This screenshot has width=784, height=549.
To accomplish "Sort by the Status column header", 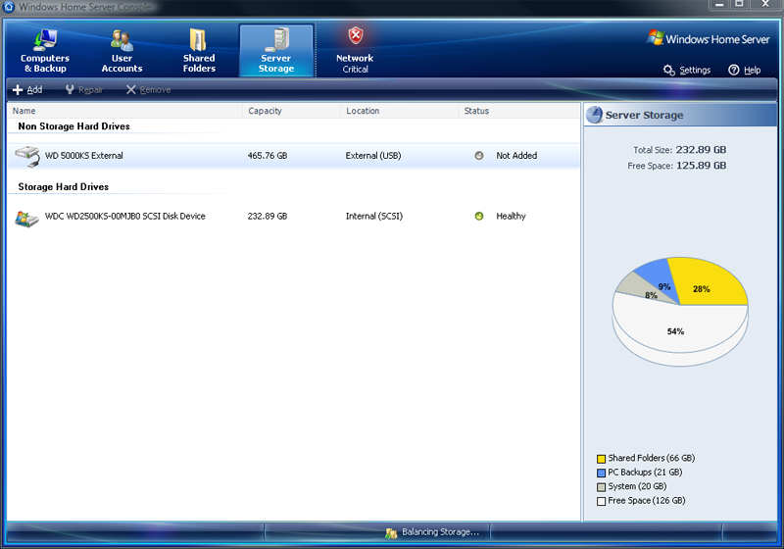I will 518,111.
